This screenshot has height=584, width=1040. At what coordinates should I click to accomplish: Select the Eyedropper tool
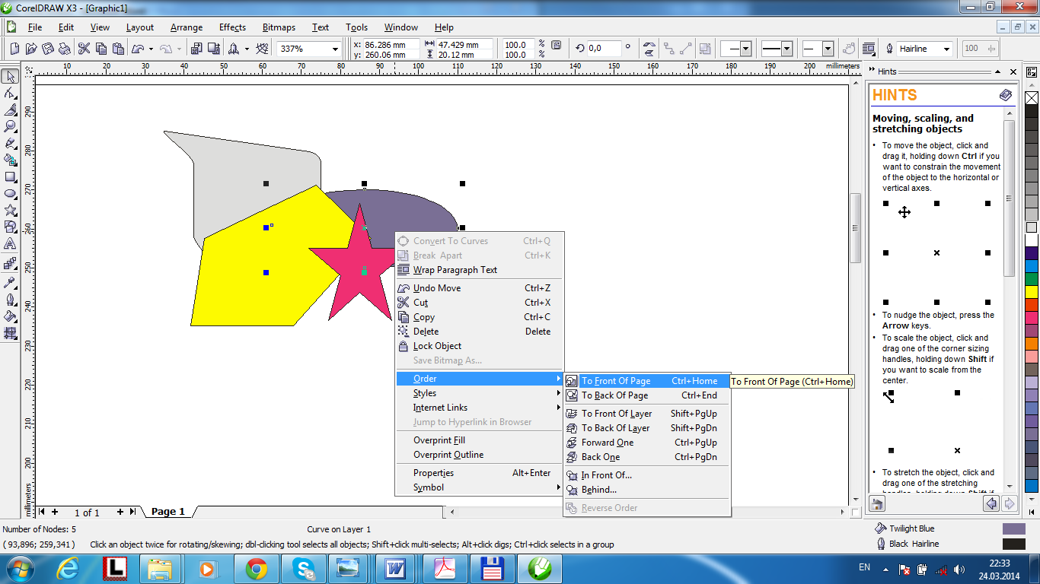point(11,282)
